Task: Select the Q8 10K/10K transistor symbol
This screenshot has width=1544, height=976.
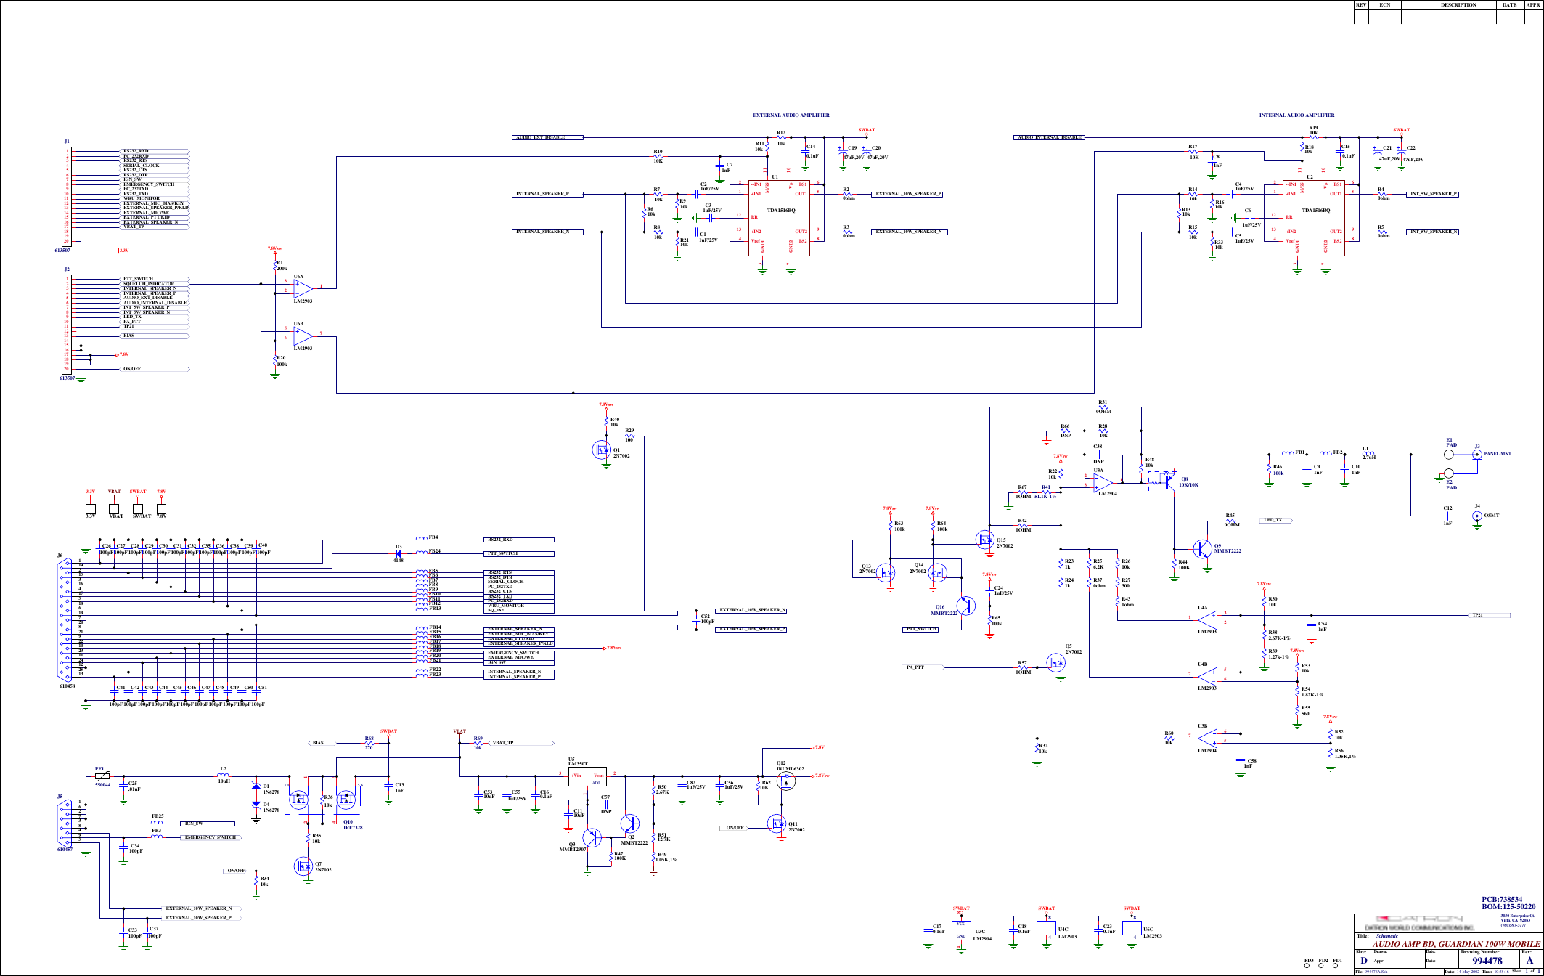Action: click(x=1163, y=481)
